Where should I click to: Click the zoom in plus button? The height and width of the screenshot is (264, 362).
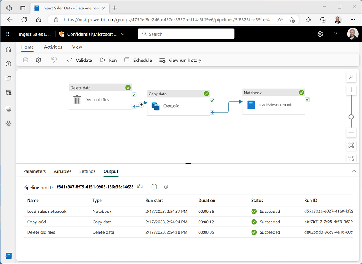(351, 90)
